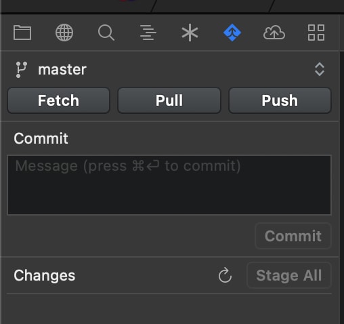344x324 pixels.
Task: Push commits with the Push button
Action: (280, 100)
